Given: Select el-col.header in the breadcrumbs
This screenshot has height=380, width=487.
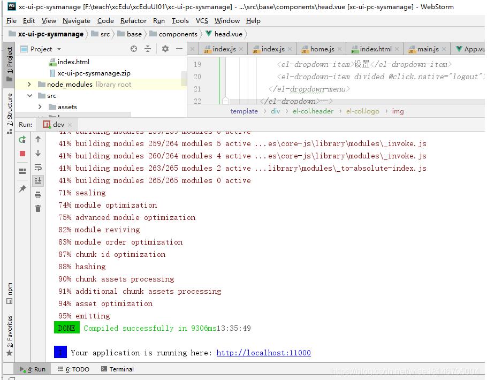Looking at the screenshot, I should (313, 111).
